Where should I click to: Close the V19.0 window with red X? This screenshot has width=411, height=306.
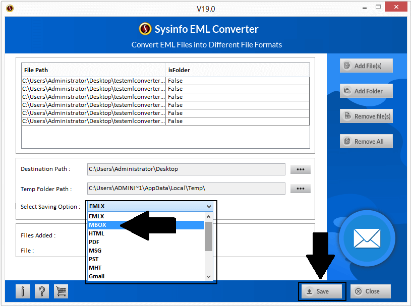(396, 7)
